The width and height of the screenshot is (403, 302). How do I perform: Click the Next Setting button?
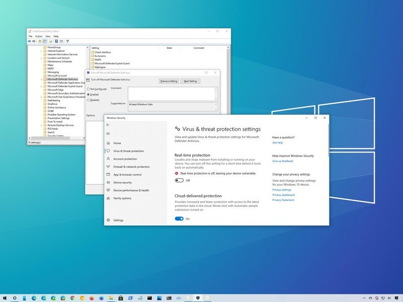pos(190,81)
